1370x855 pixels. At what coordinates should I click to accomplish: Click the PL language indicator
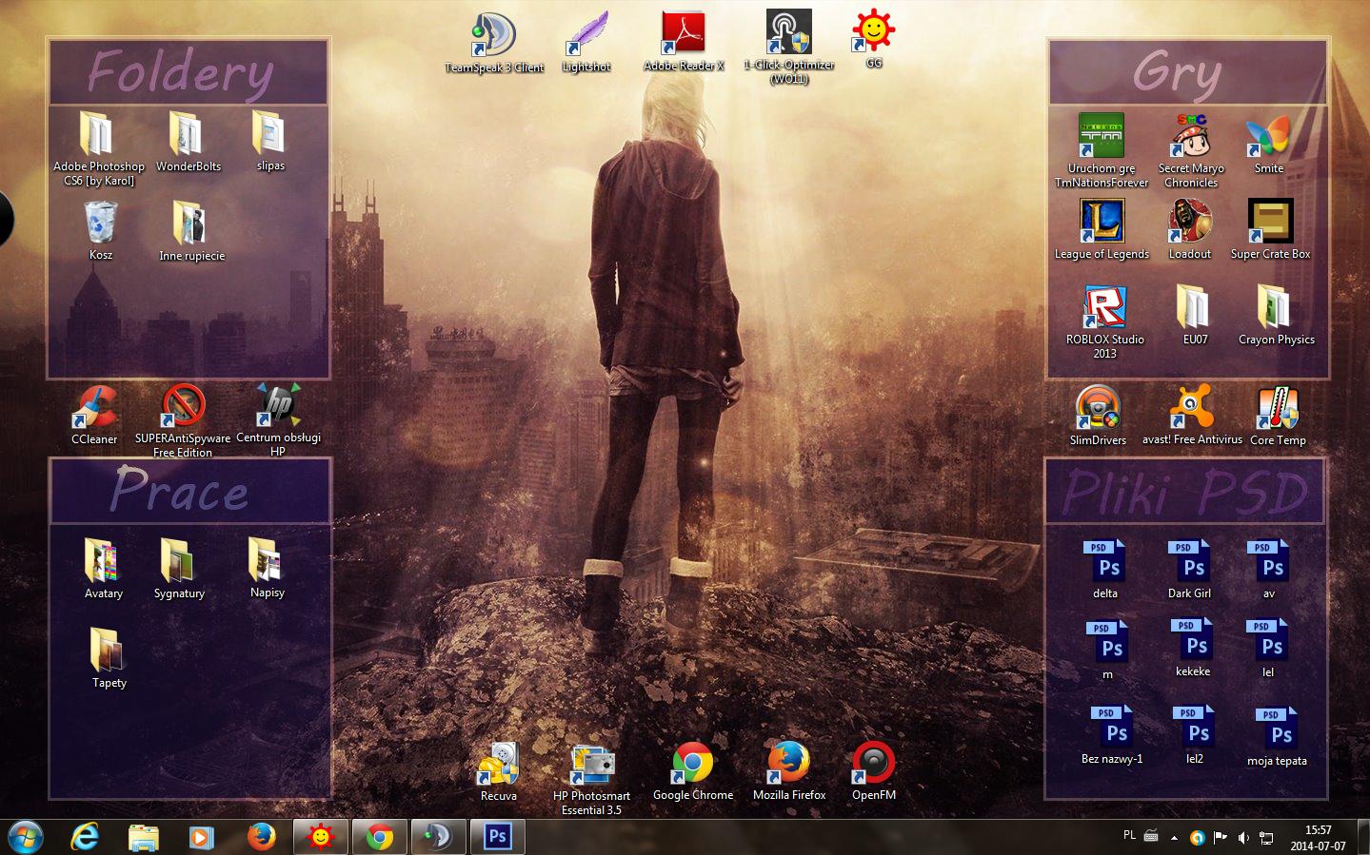[x=1129, y=835]
